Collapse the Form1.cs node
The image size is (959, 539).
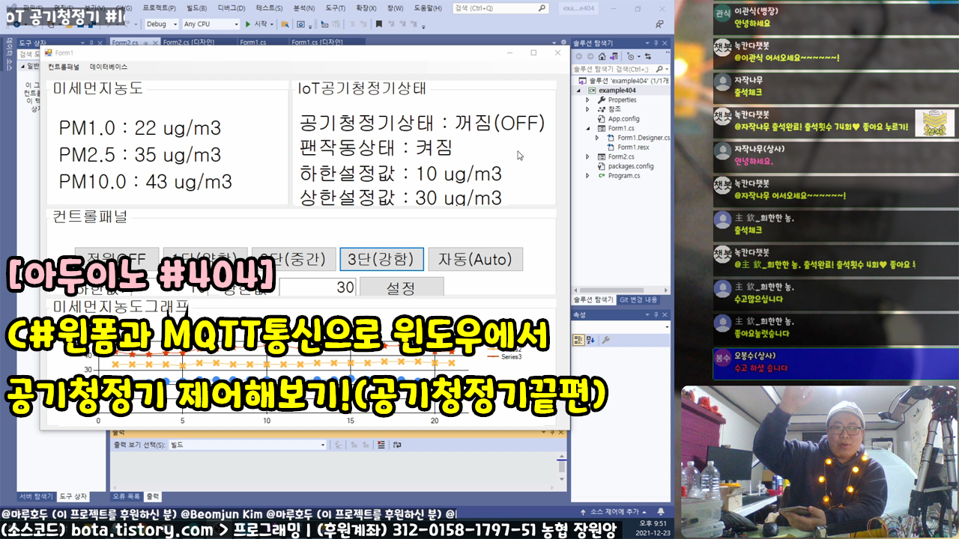point(587,129)
